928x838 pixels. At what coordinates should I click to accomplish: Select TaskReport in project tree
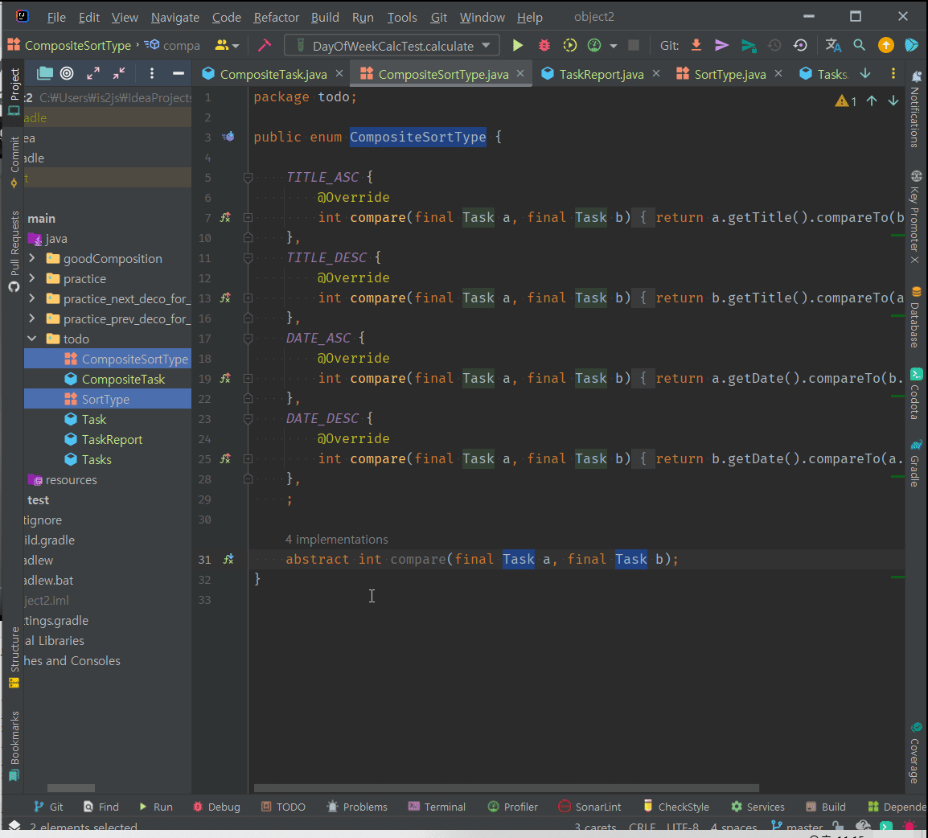(112, 440)
